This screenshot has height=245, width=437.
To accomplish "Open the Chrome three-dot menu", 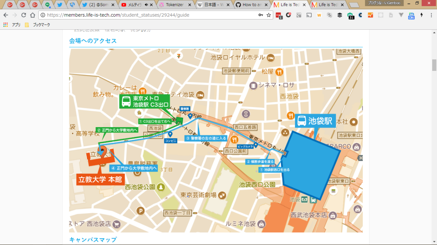I will [x=431, y=15].
